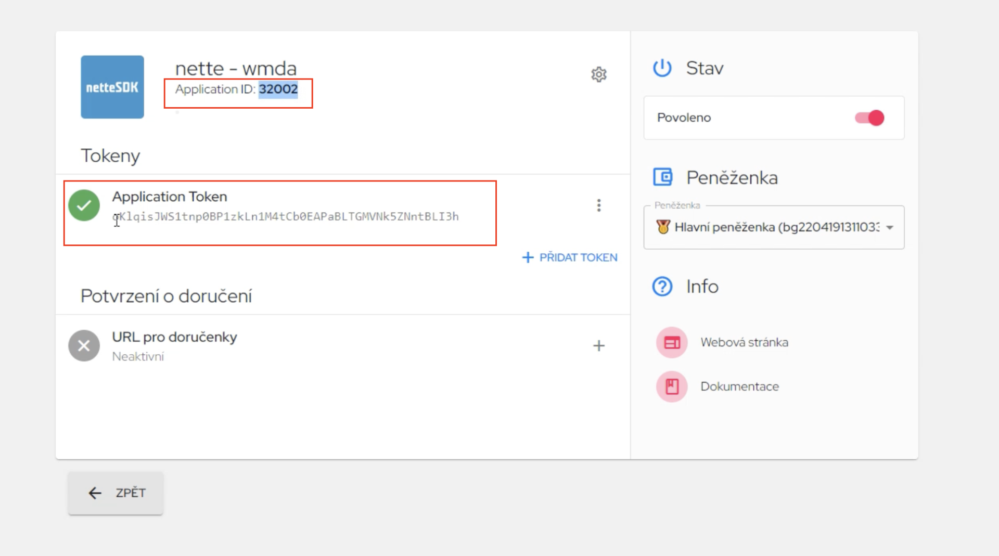The width and height of the screenshot is (999, 556).
Task: Open the Application Token three-dot menu
Action: (x=599, y=205)
